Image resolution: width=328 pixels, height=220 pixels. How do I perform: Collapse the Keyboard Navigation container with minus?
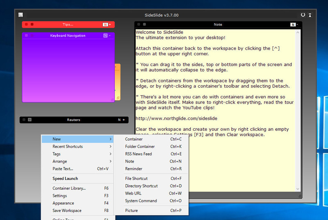tap(110, 36)
